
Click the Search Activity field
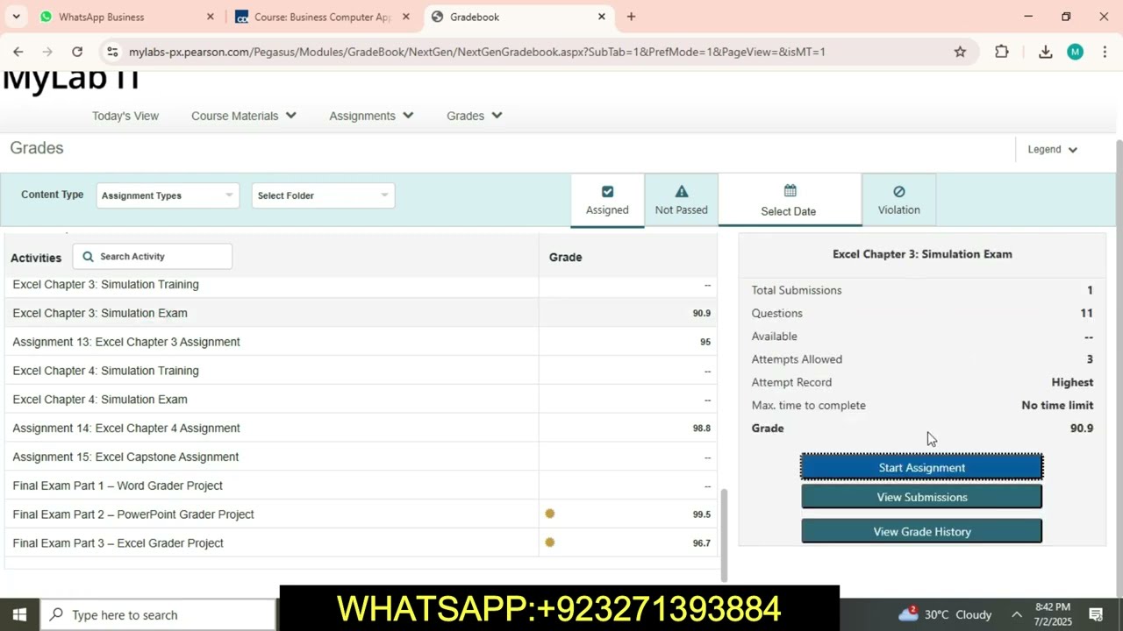pyautogui.click(x=153, y=257)
